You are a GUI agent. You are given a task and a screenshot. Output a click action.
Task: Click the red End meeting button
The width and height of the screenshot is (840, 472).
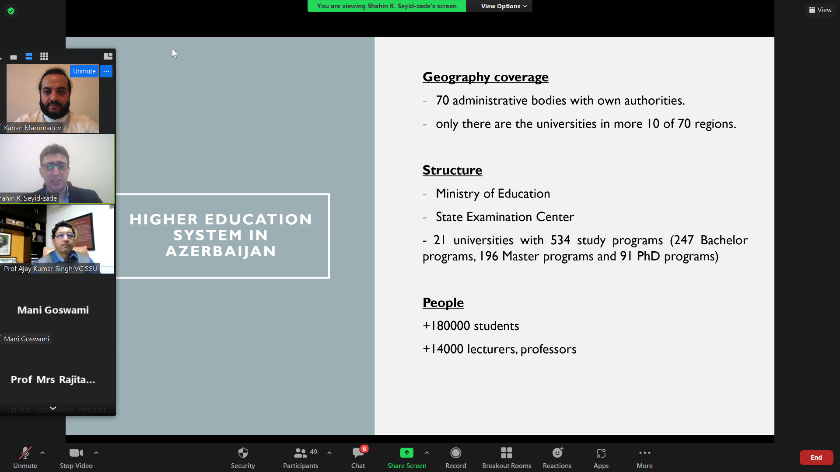click(816, 457)
